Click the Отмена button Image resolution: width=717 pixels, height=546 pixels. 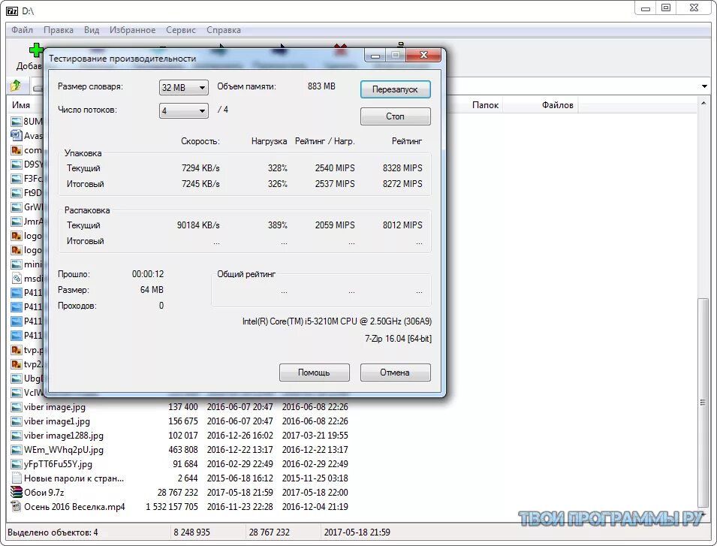click(395, 372)
